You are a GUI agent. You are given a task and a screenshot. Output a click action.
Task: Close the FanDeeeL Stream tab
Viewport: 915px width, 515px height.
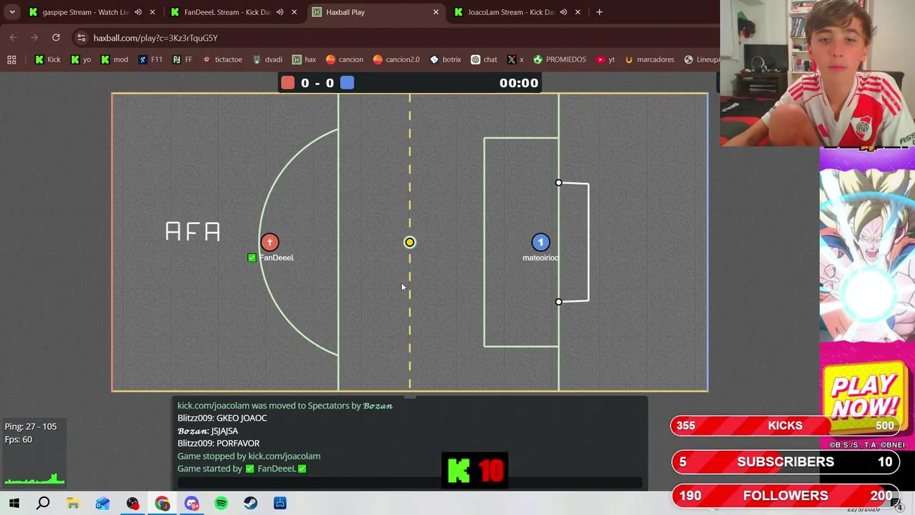coord(294,12)
